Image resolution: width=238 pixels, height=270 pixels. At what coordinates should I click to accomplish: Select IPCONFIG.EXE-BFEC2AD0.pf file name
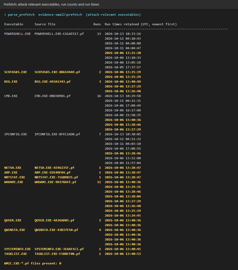pyautogui.click(x=57, y=134)
